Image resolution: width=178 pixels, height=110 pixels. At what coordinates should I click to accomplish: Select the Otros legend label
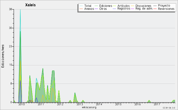(103, 9)
